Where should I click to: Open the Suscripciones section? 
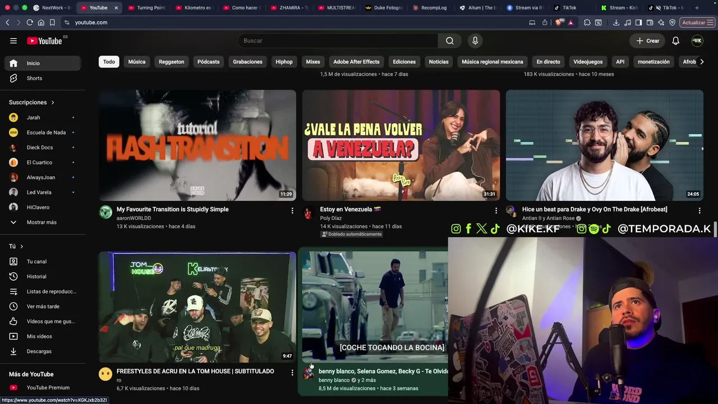31,102
